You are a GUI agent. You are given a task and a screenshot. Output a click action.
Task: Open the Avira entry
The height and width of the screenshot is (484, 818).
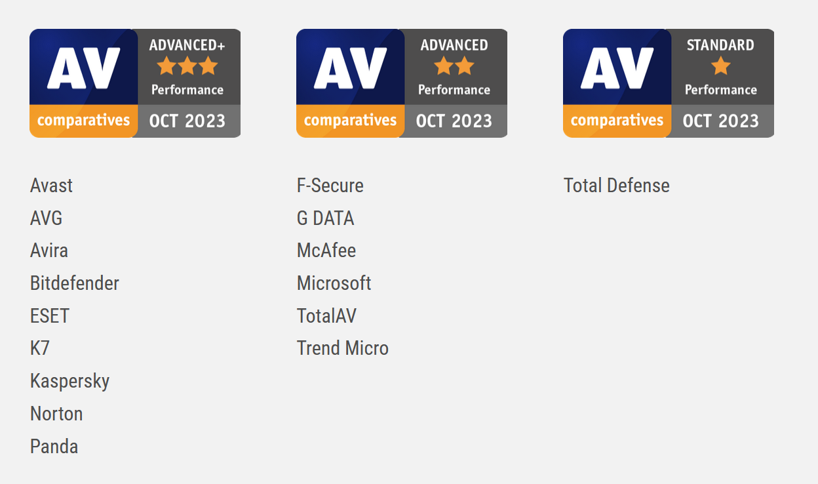(49, 251)
